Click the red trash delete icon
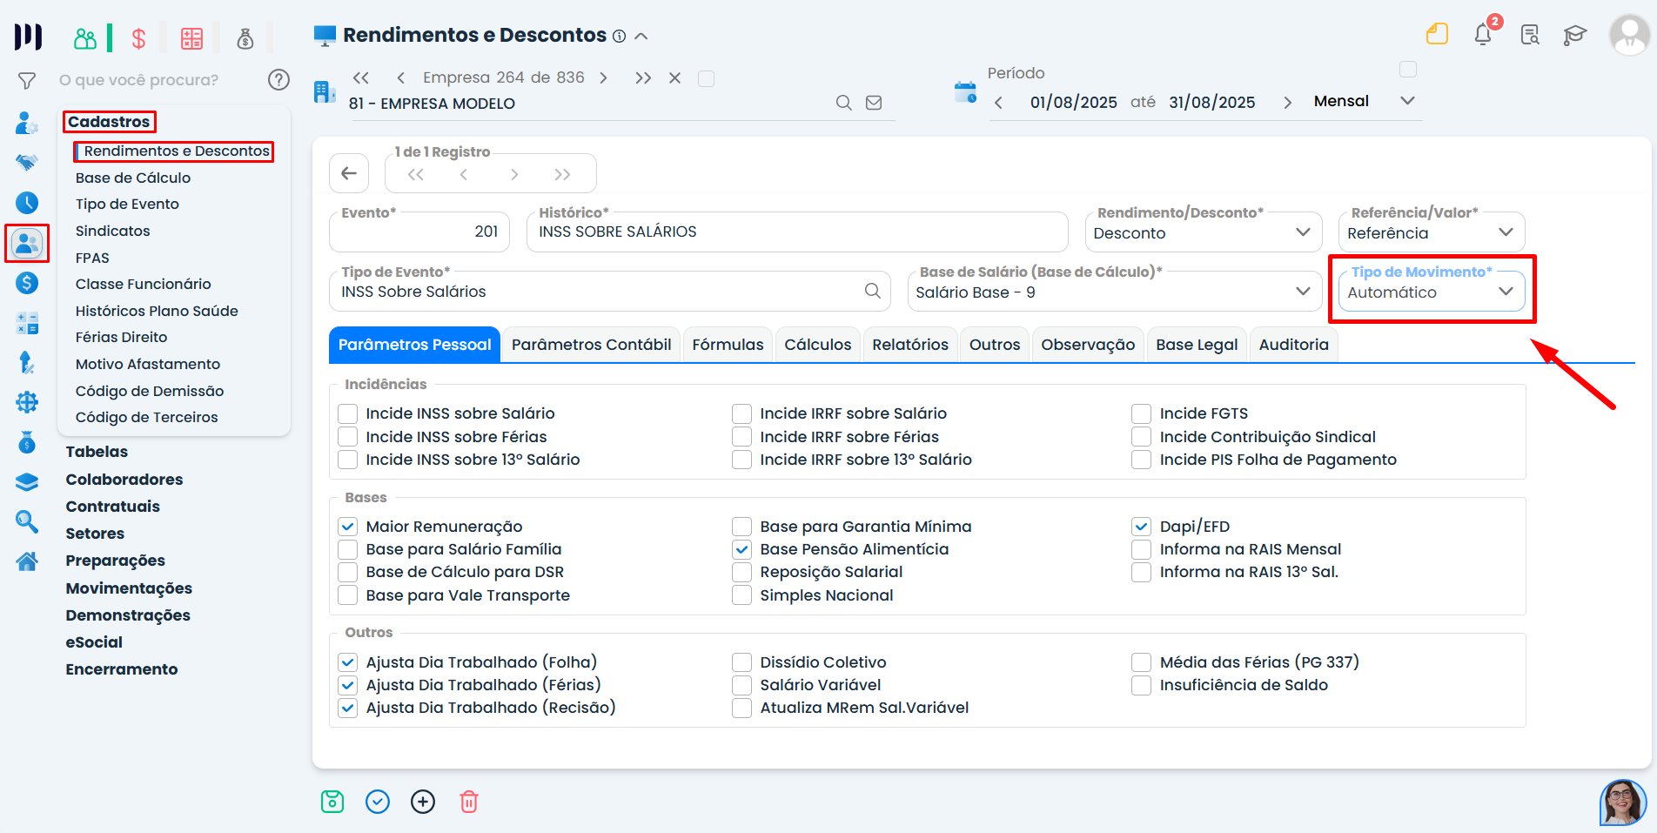 [x=469, y=802]
